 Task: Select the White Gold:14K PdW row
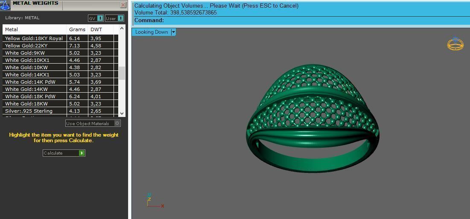click(61, 82)
